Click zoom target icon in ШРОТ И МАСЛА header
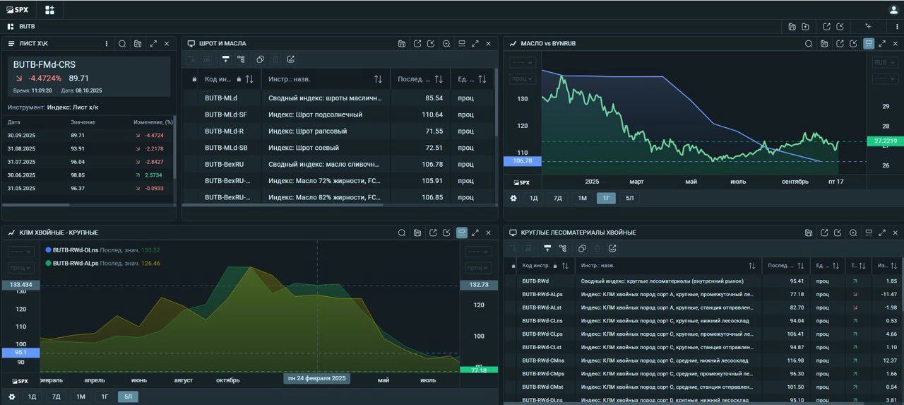 pyautogui.click(x=446, y=43)
